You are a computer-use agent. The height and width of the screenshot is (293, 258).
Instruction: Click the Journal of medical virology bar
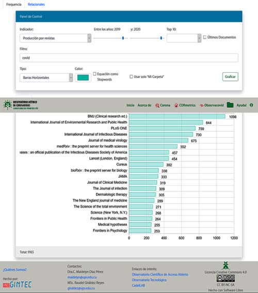[158, 141]
